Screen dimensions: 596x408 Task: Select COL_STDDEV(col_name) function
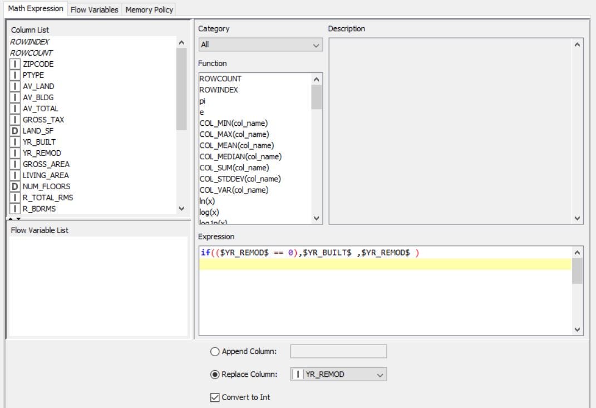(240, 179)
